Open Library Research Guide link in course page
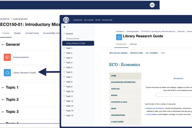Viewport: 192px width, 128px height. (24, 73)
